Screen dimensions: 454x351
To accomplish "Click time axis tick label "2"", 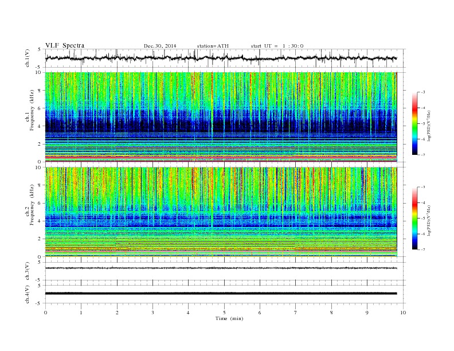I will tap(117, 313).
